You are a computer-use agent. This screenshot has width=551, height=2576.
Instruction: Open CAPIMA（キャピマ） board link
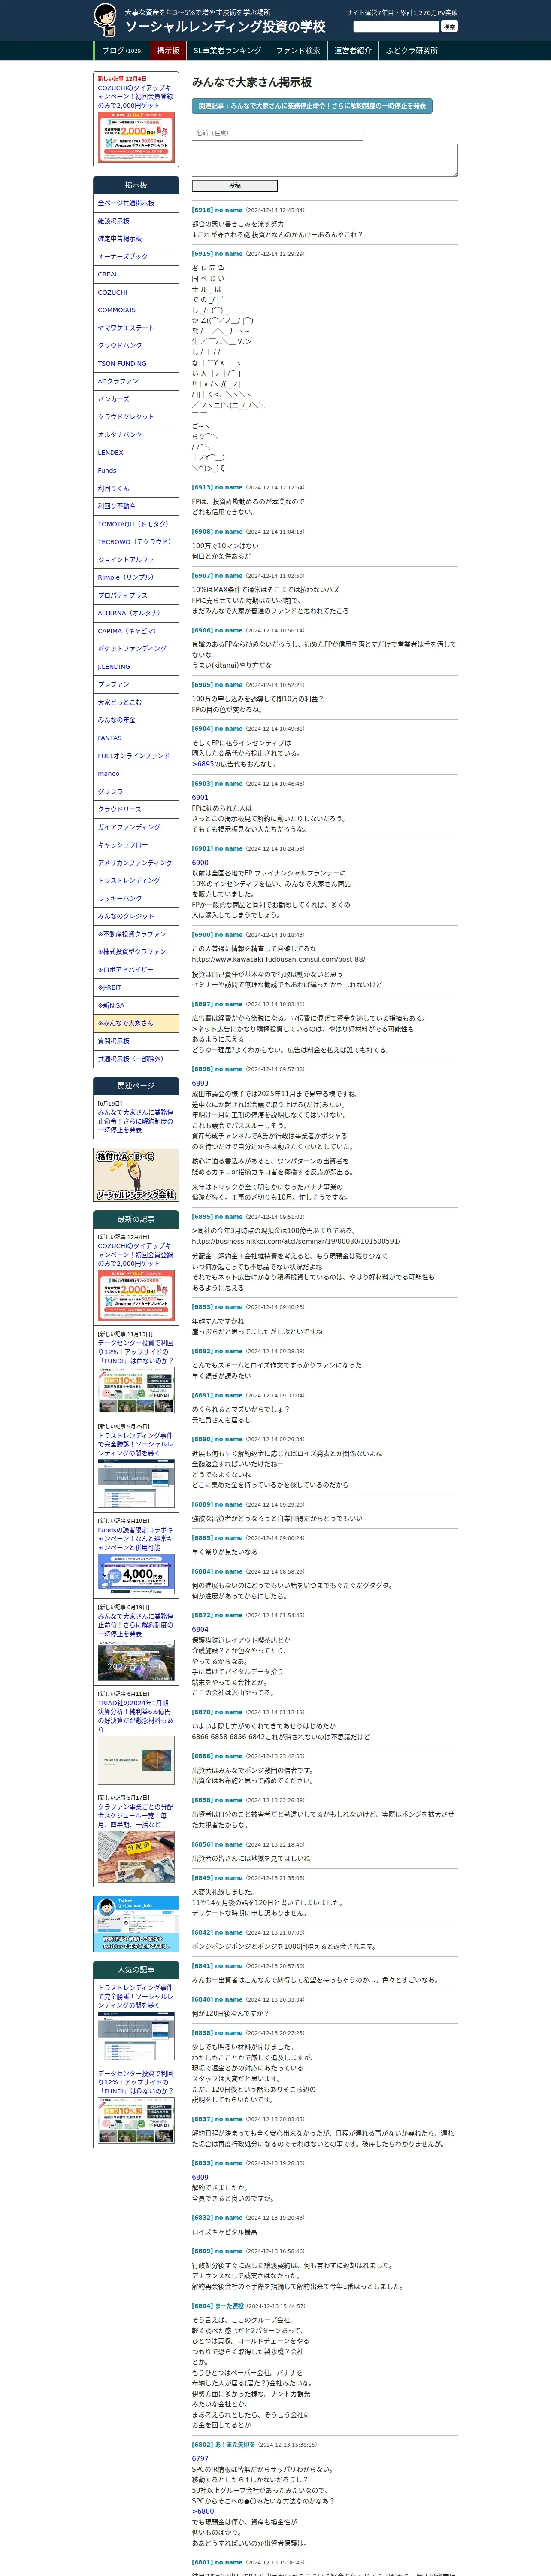tap(136, 631)
